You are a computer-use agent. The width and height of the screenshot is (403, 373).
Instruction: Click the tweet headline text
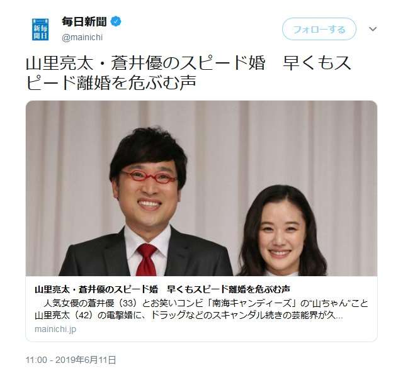(x=188, y=73)
